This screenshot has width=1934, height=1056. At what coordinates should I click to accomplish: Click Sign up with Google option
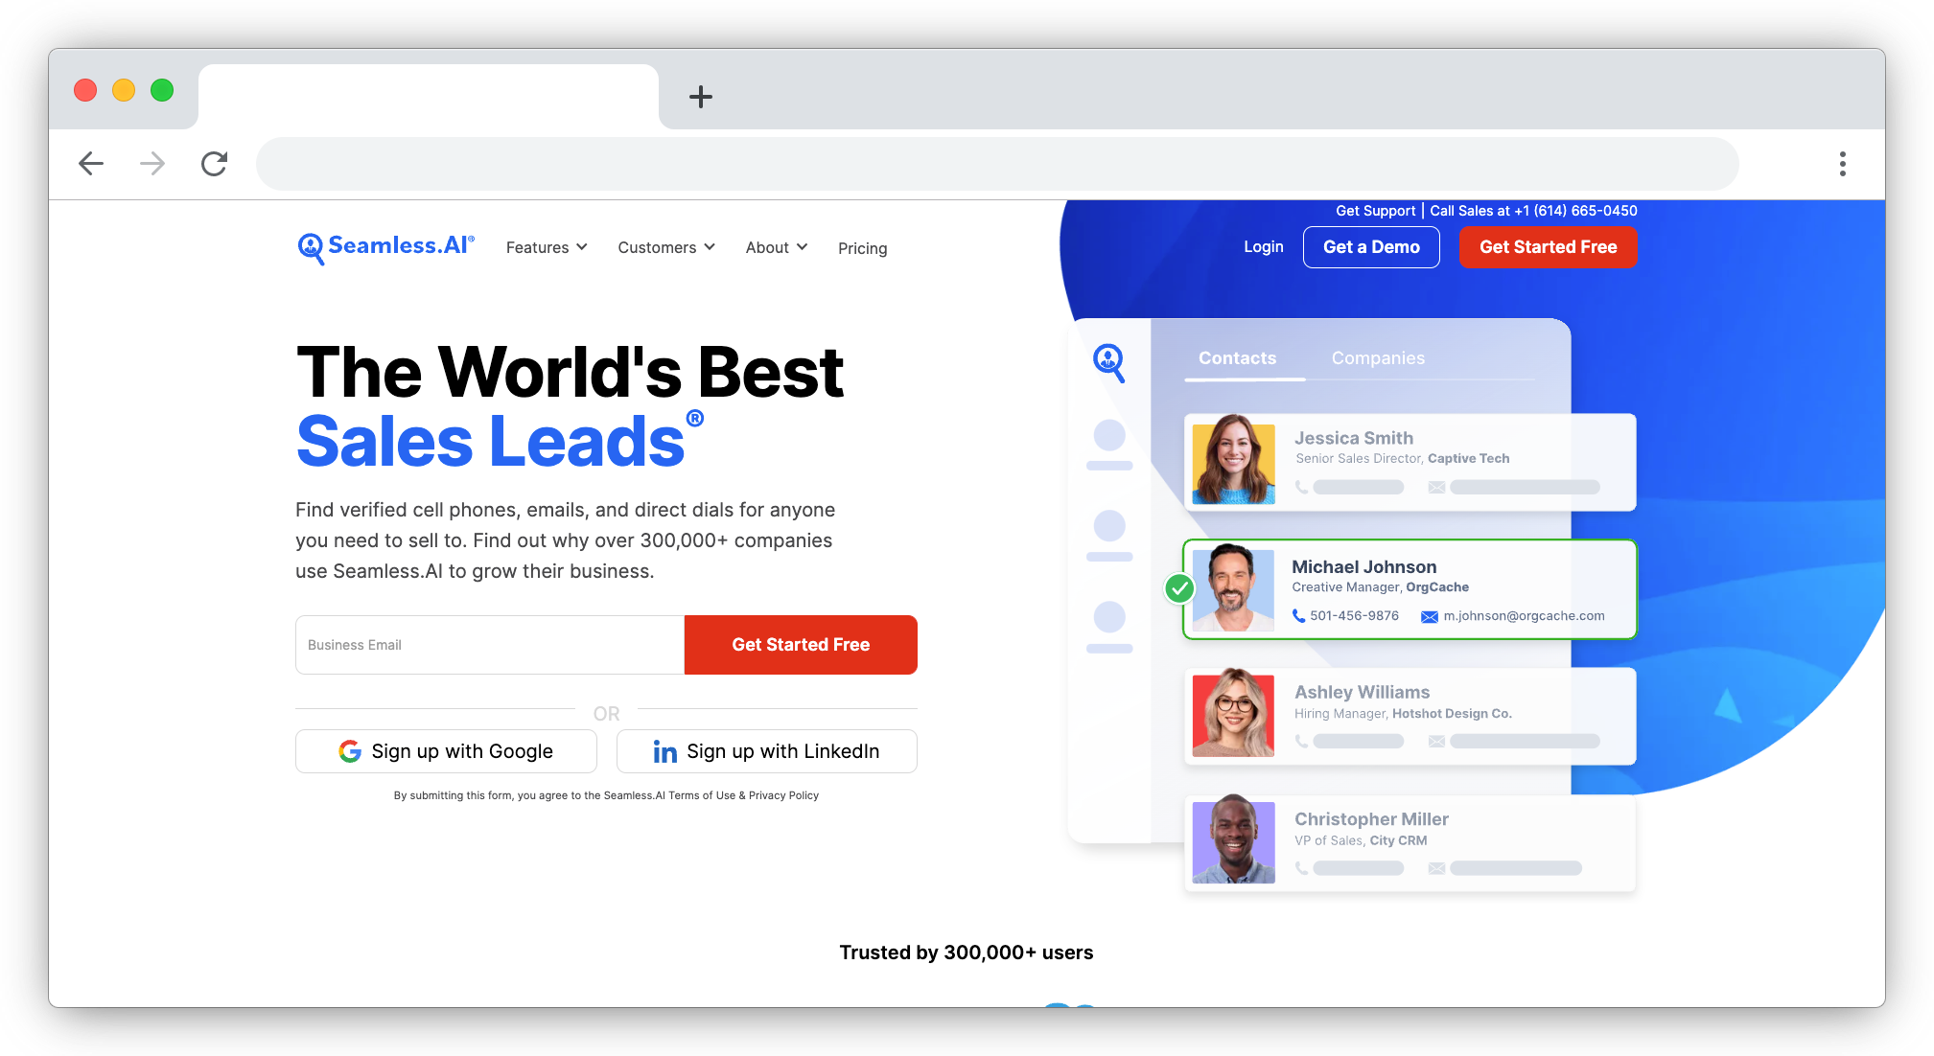coord(446,749)
